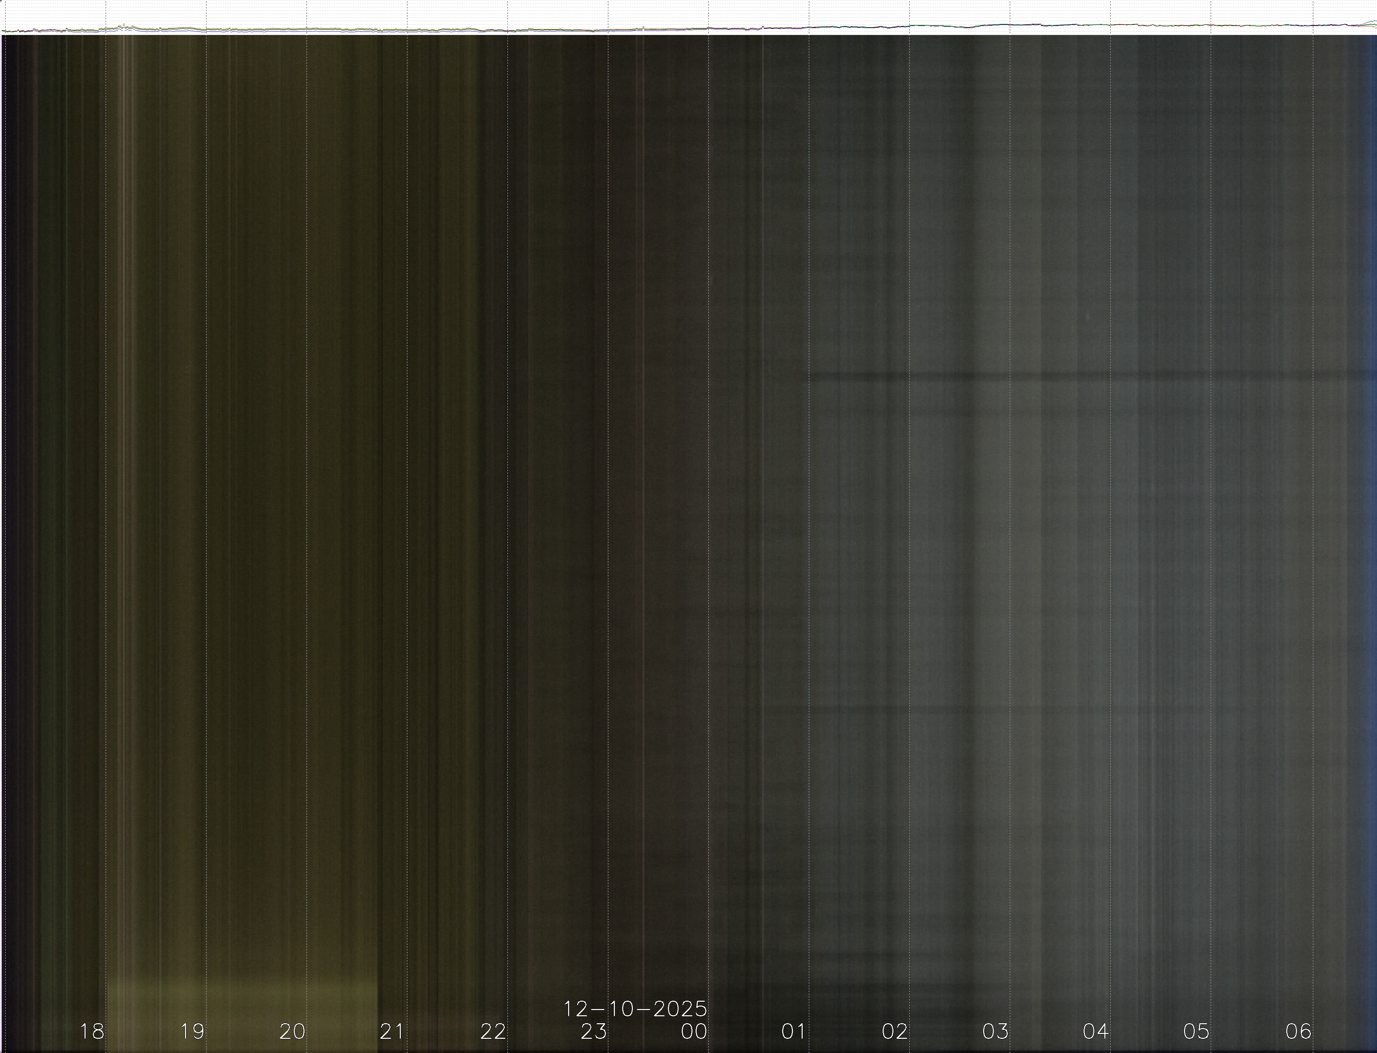Click the 05 hour label
This screenshot has width=1377, height=1053.
point(1196,1031)
